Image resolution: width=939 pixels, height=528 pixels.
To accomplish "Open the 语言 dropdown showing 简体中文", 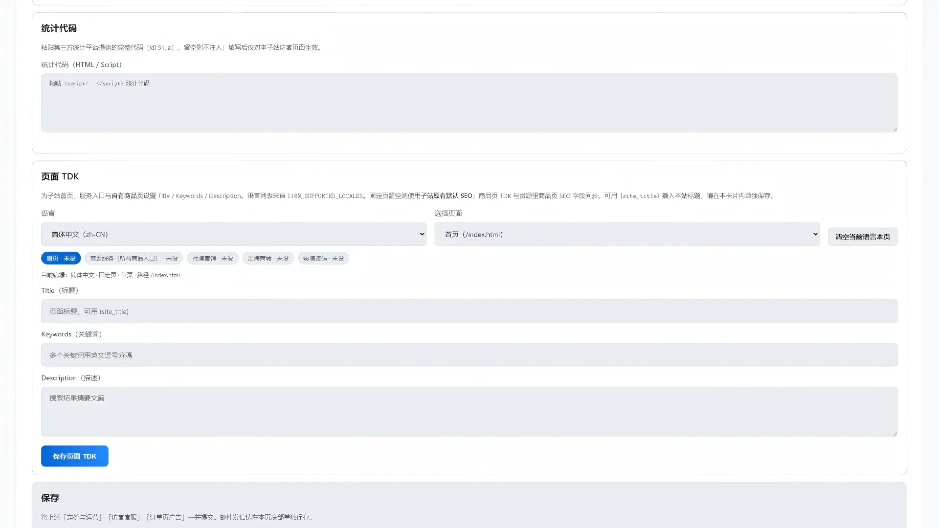I will click(x=234, y=234).
